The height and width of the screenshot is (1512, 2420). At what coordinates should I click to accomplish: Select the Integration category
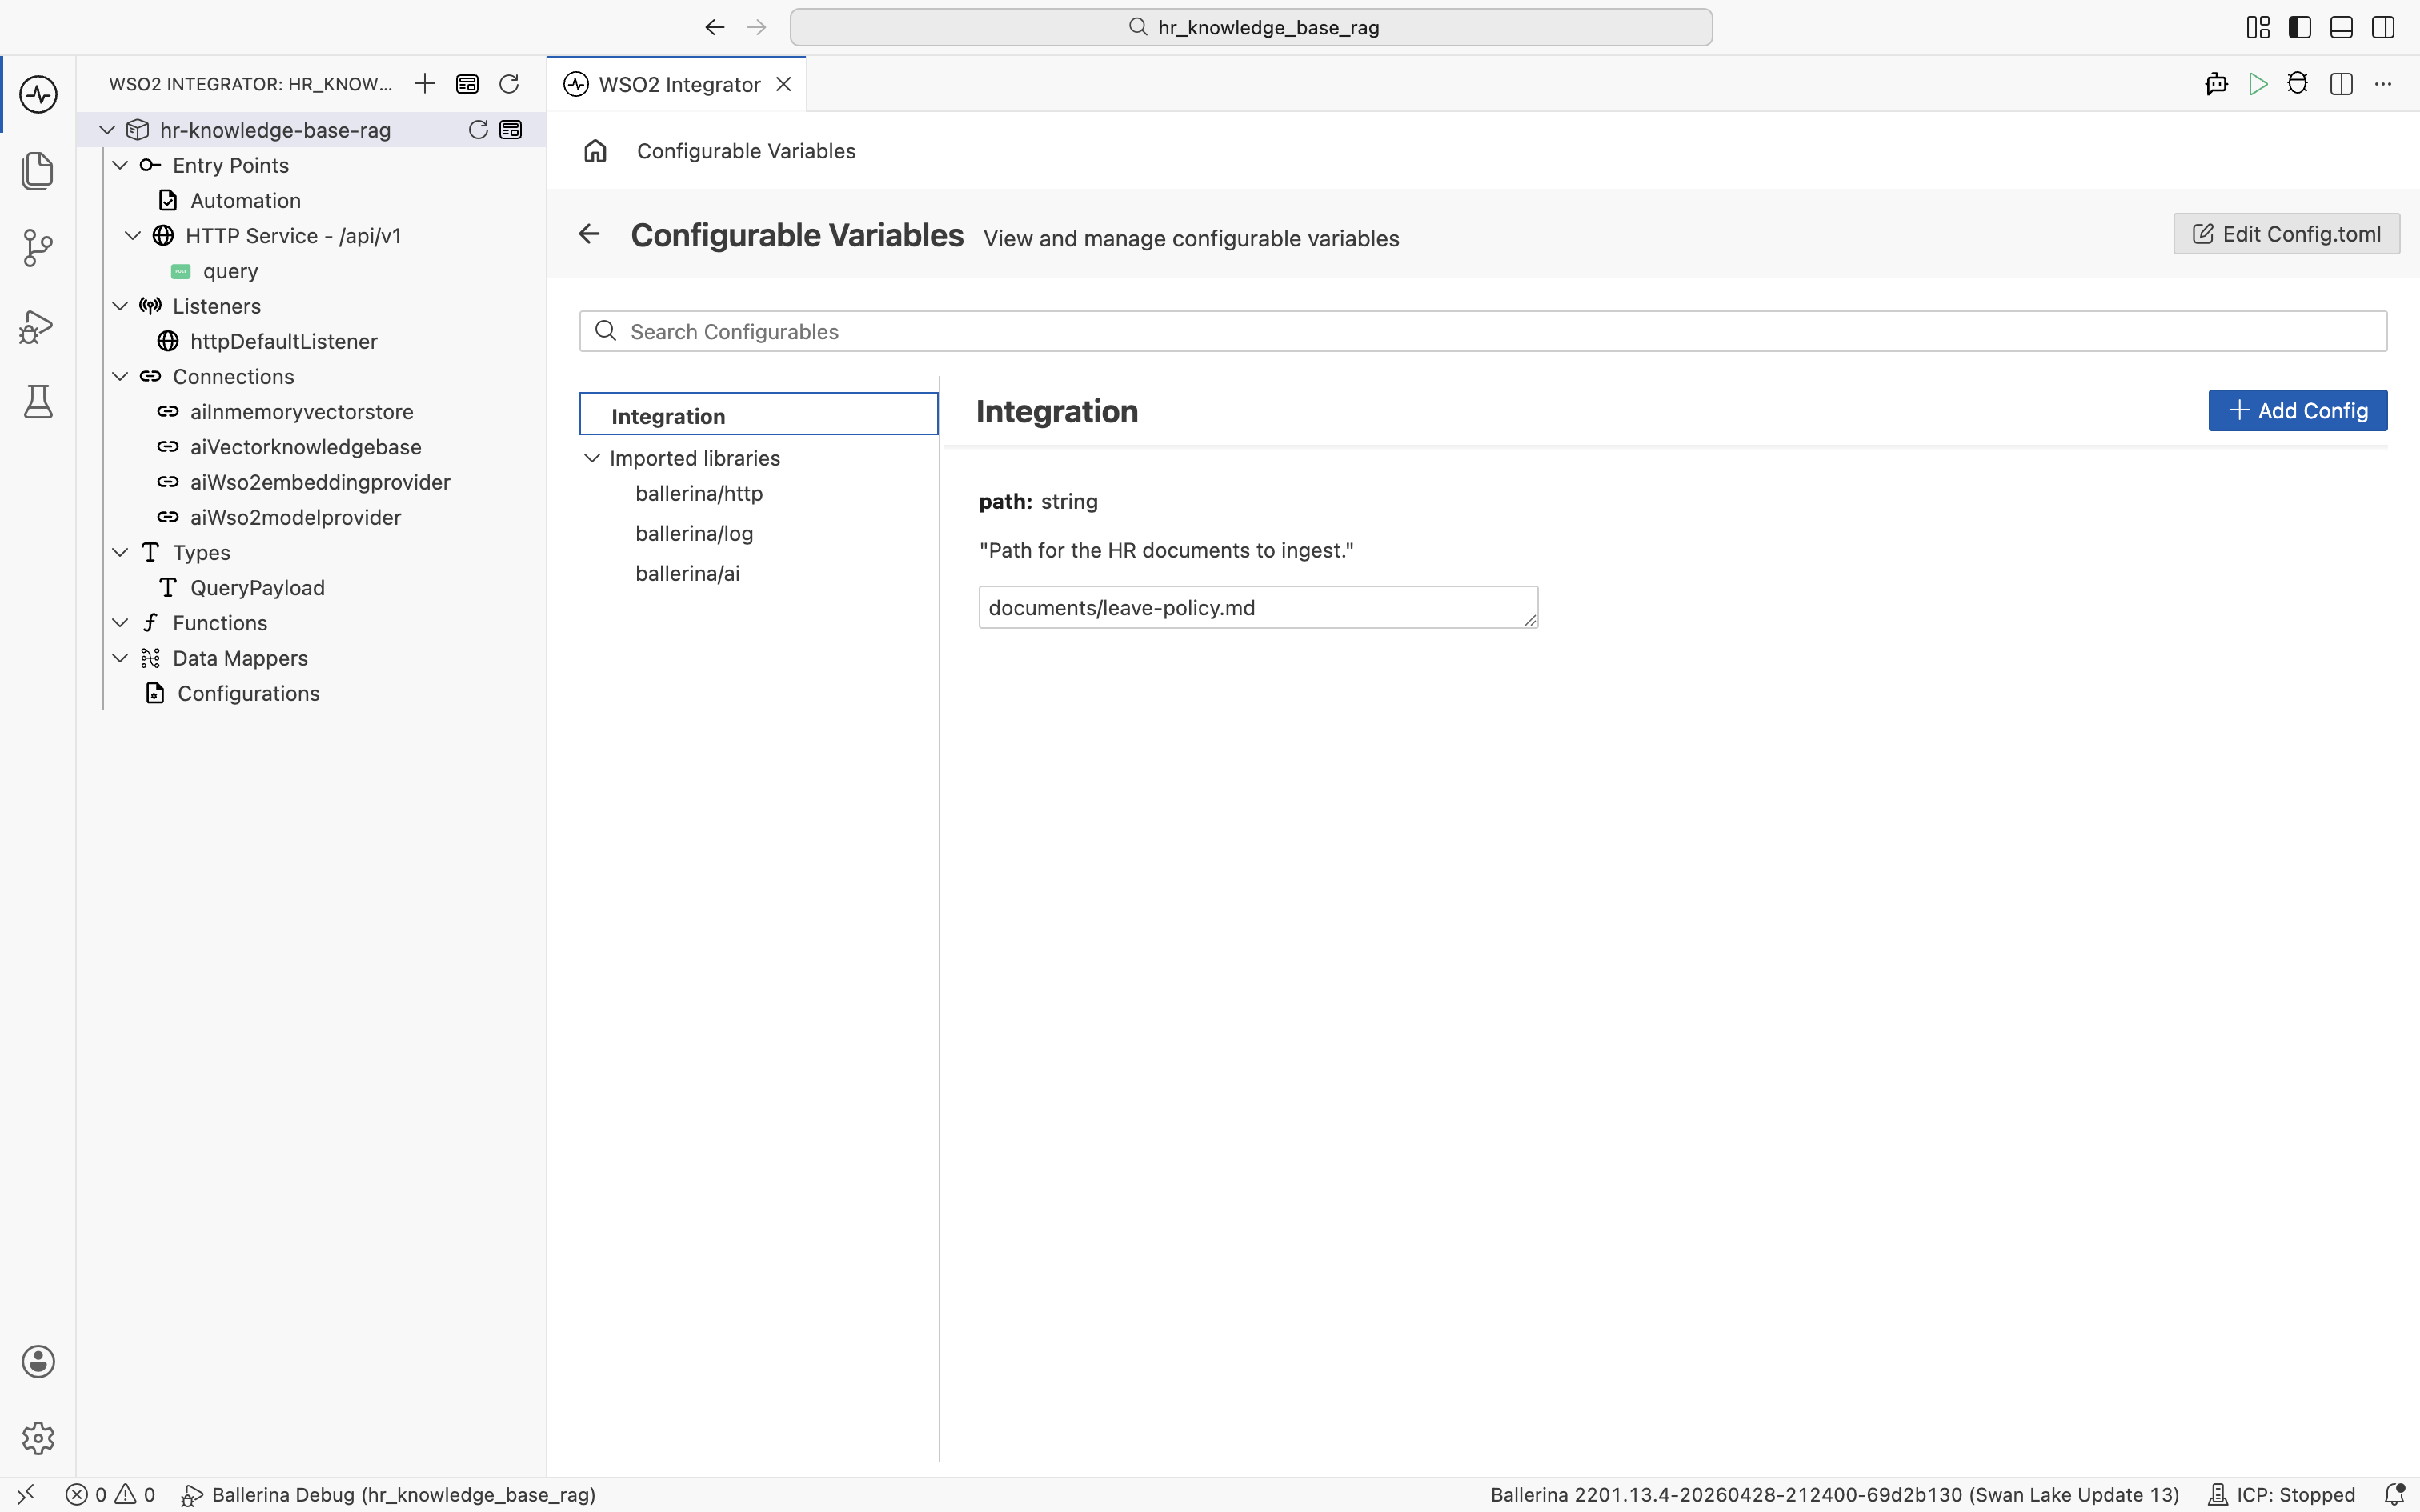(x=759, y=415)
